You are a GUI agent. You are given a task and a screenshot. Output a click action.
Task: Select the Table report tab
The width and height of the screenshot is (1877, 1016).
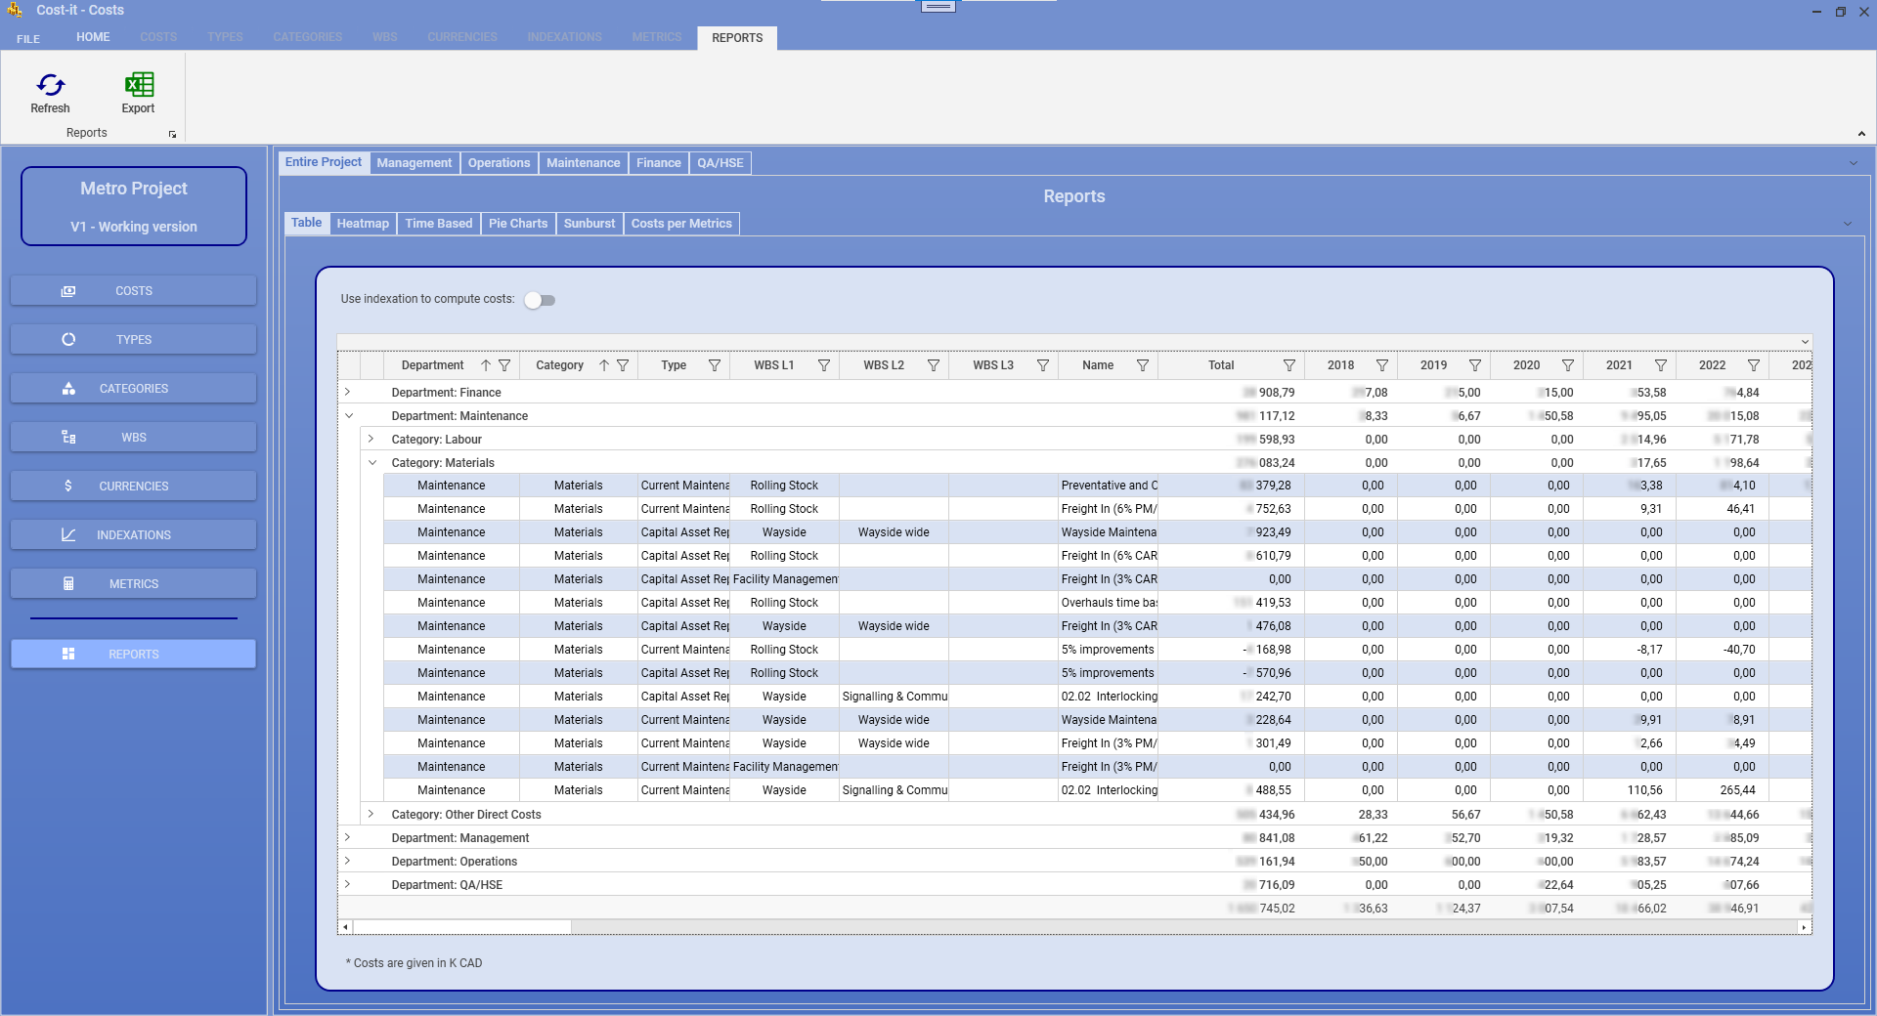coord(306,223)
